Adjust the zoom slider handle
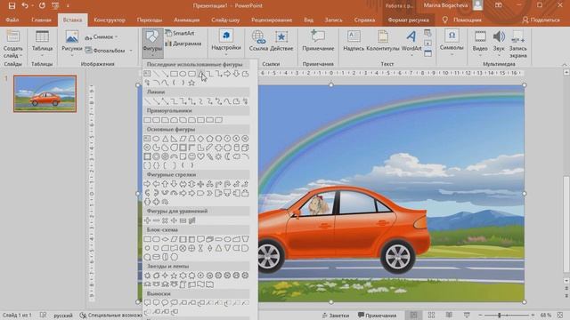Screen dimensions: 570x320 pos(500,316)
